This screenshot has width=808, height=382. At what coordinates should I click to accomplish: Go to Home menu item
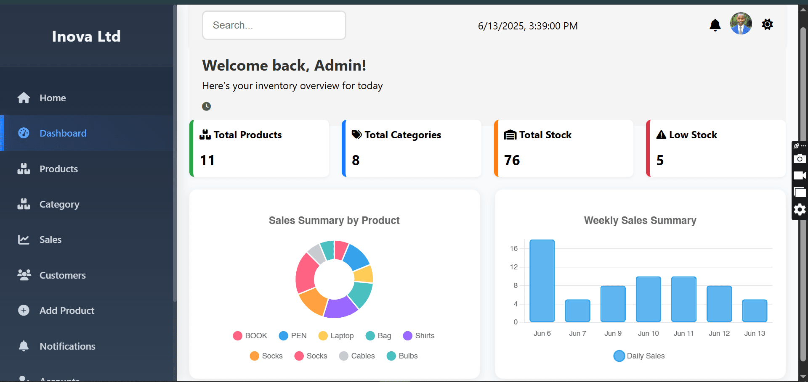(x=86, y=98)
